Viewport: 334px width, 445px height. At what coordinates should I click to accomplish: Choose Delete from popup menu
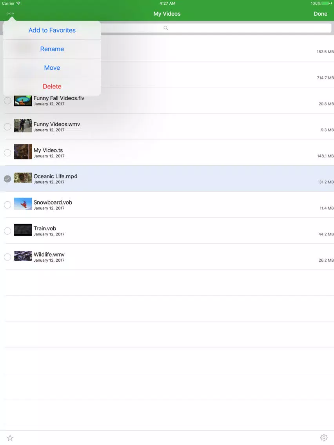[x=52, y=86]
